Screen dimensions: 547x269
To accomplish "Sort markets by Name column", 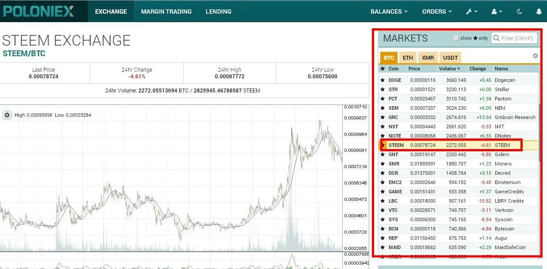I will click(501, 69).
